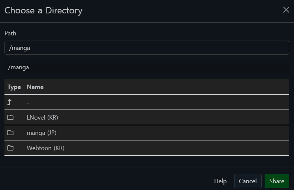
Task: Select the '...' parent directory entry
Action: (x=29, y=102)
